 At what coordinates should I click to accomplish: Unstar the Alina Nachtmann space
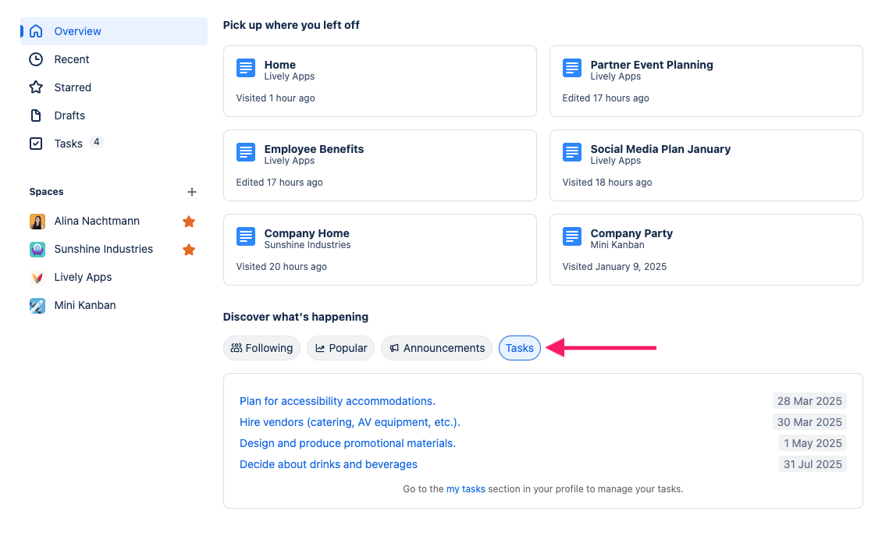[188, 222]
